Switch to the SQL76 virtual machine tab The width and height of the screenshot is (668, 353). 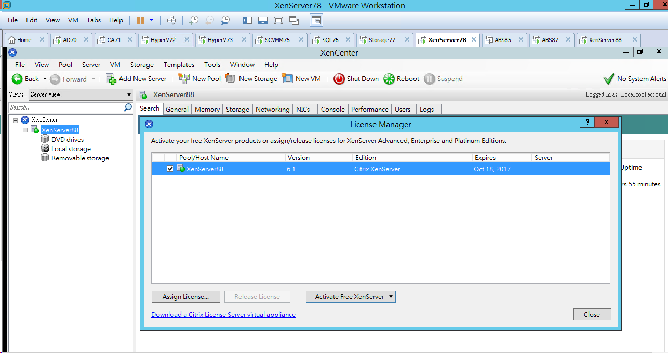click(330, 40)
